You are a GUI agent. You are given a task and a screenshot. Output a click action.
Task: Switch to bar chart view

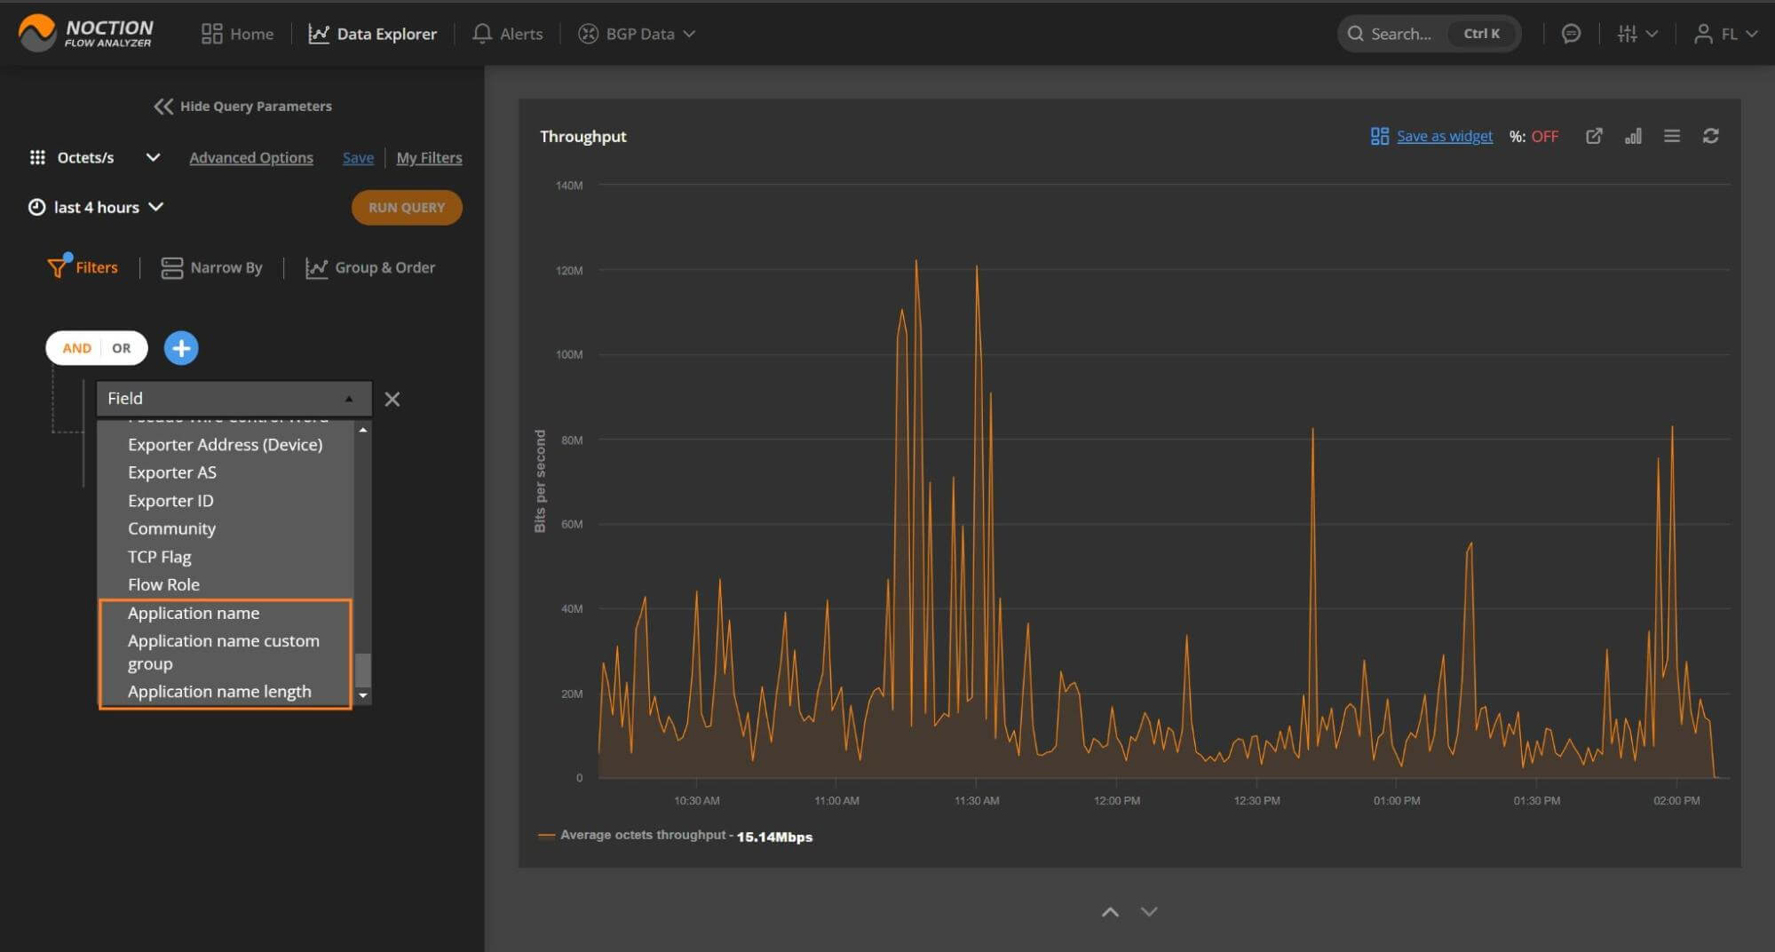coord(1633,136)
